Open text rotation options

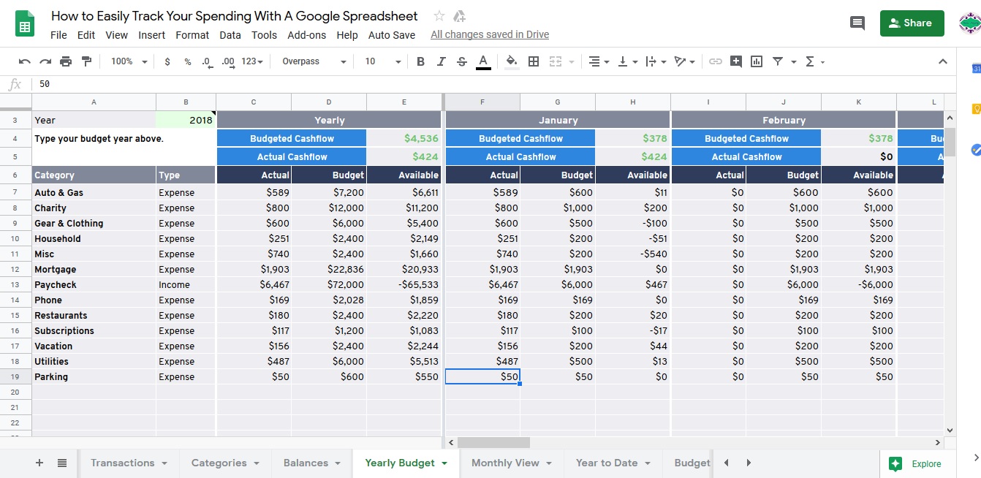(x=684, y=61)
